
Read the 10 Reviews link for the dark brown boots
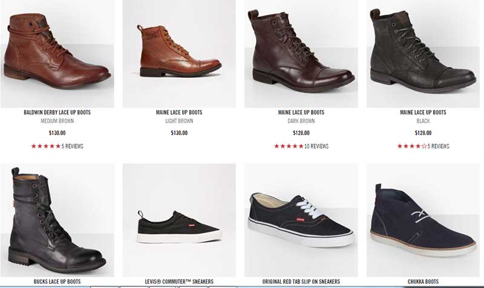pos(316,146)
